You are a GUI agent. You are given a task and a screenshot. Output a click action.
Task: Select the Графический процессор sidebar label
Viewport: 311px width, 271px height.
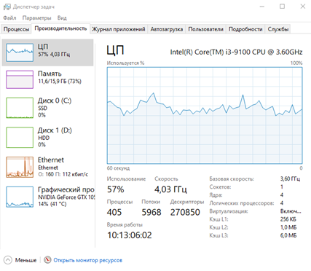click(x=66, y=189)
